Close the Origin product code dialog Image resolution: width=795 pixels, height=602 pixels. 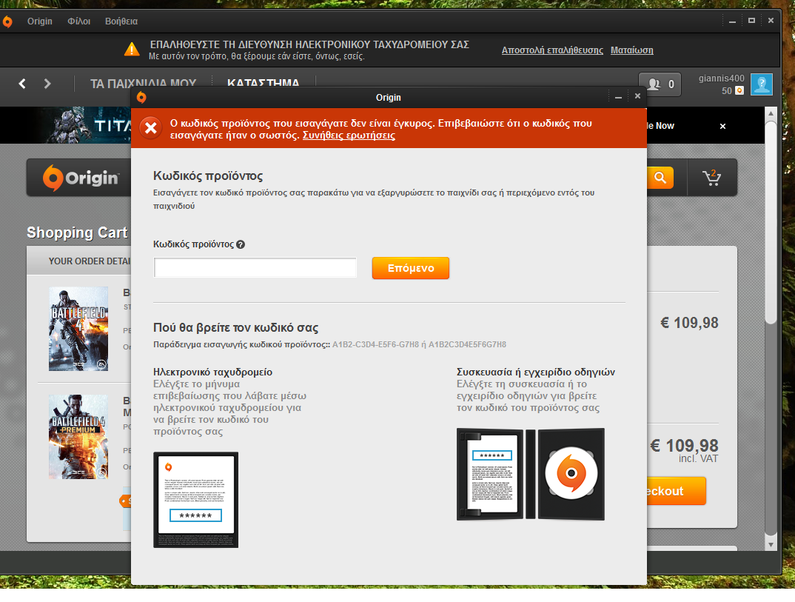coord(637,96)
